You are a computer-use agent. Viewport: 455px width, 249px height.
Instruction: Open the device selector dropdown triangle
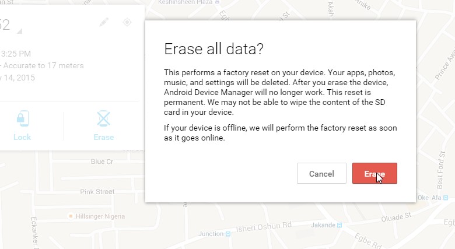coord(19,31)
